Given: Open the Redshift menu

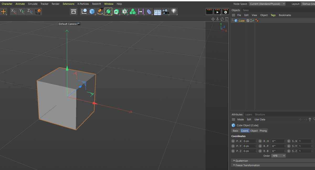Looking at the screenshot, I should tap(97, 4).
